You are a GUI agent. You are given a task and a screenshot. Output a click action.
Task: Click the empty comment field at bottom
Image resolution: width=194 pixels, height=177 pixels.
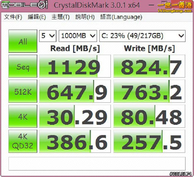pos(97,164)
